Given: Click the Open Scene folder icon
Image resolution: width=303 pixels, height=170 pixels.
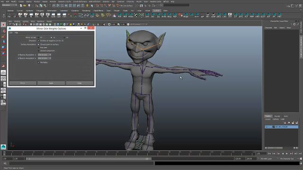Looking at the screenshot, I should (25, 6).
